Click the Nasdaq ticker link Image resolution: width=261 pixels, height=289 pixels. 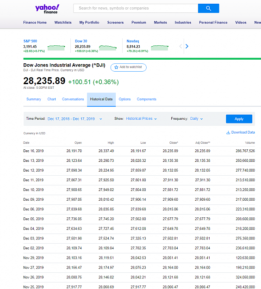133,41
